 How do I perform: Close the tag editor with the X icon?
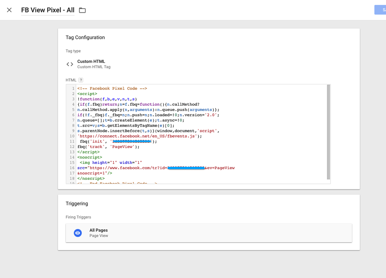pos(9,10)
